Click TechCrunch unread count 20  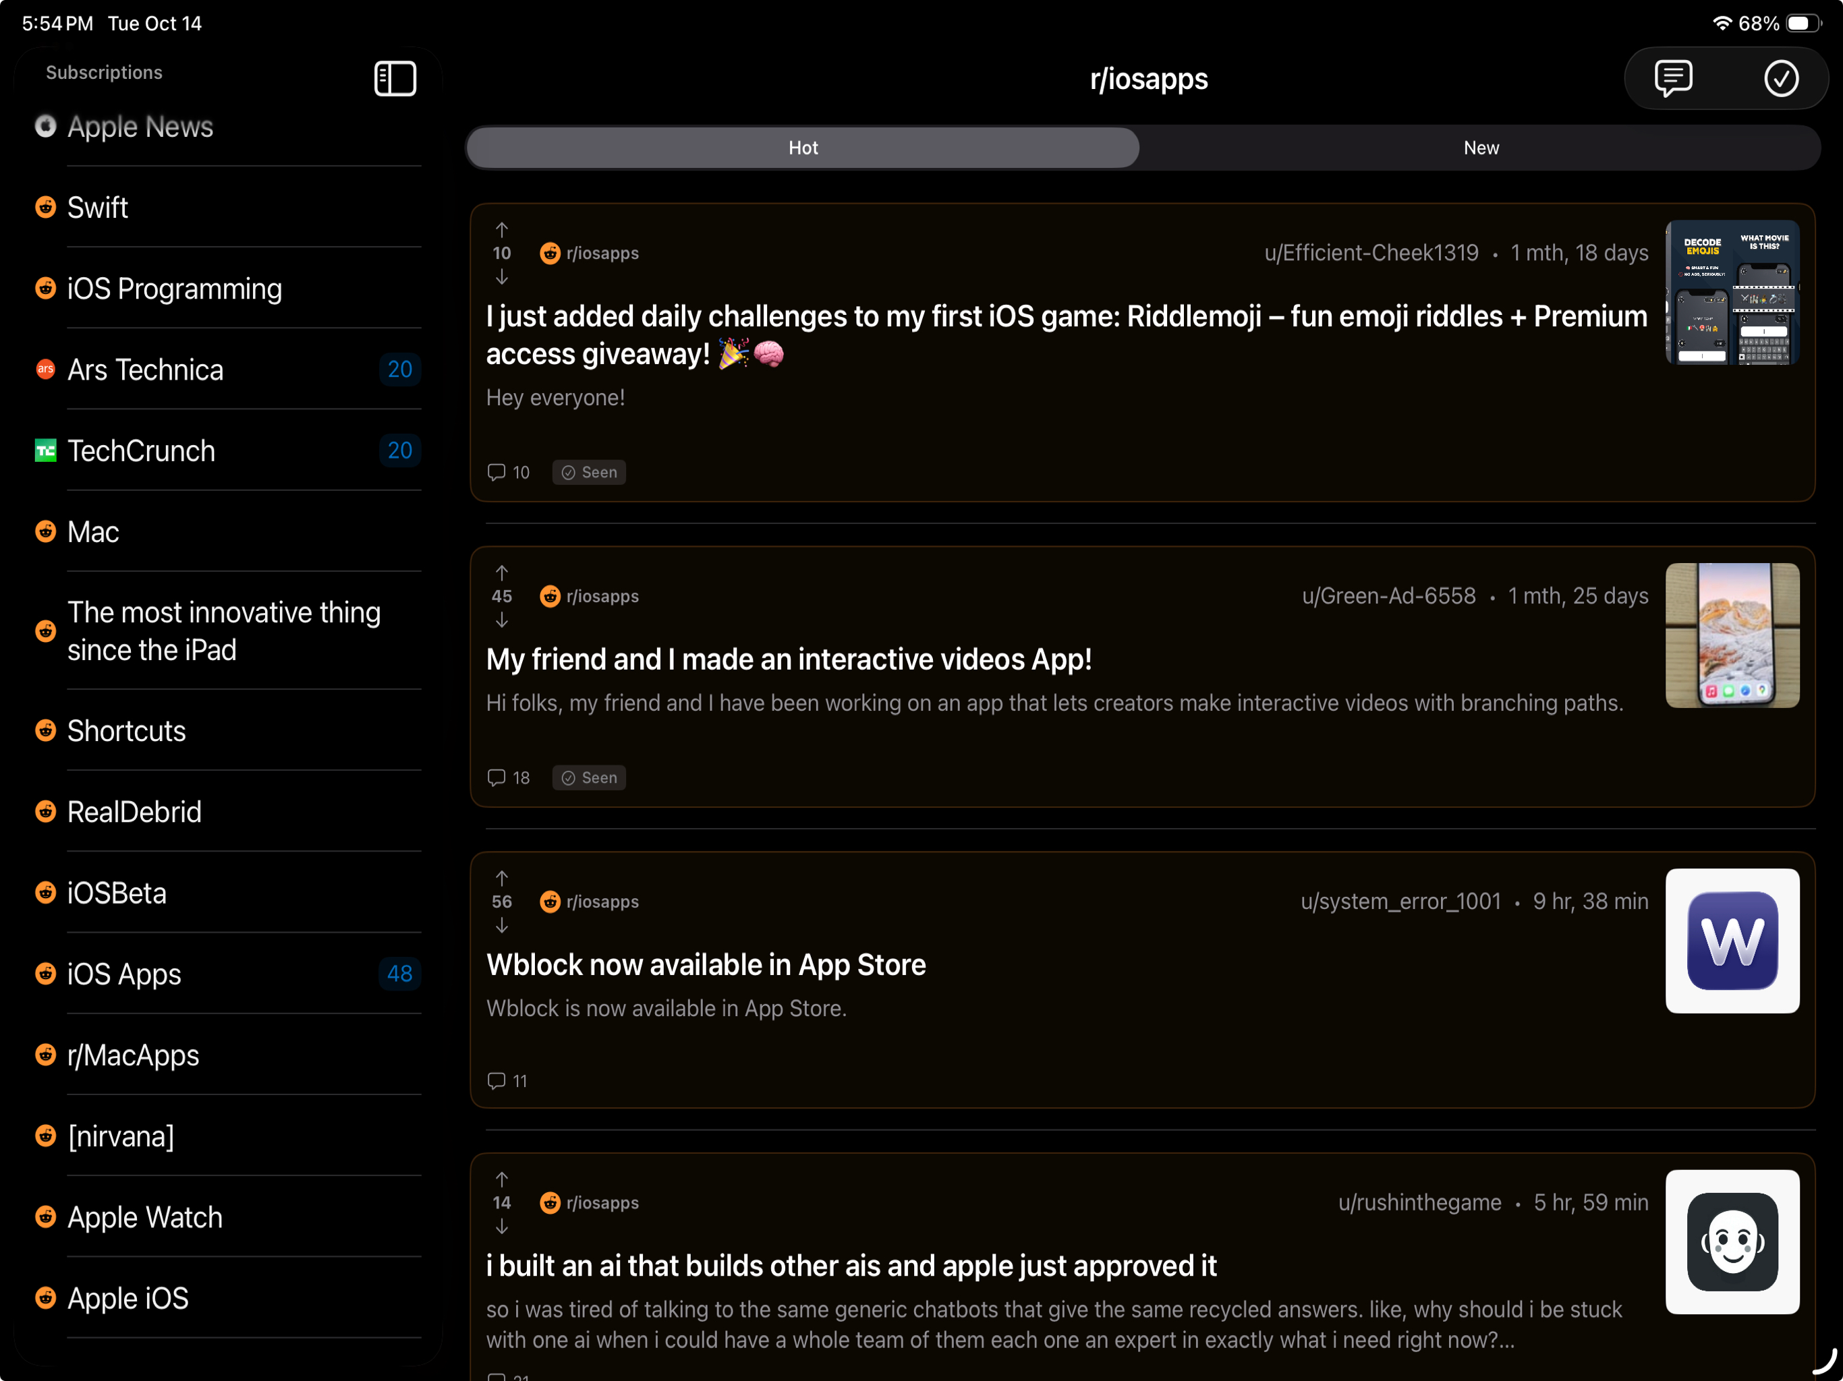click(x=400, y=450)
